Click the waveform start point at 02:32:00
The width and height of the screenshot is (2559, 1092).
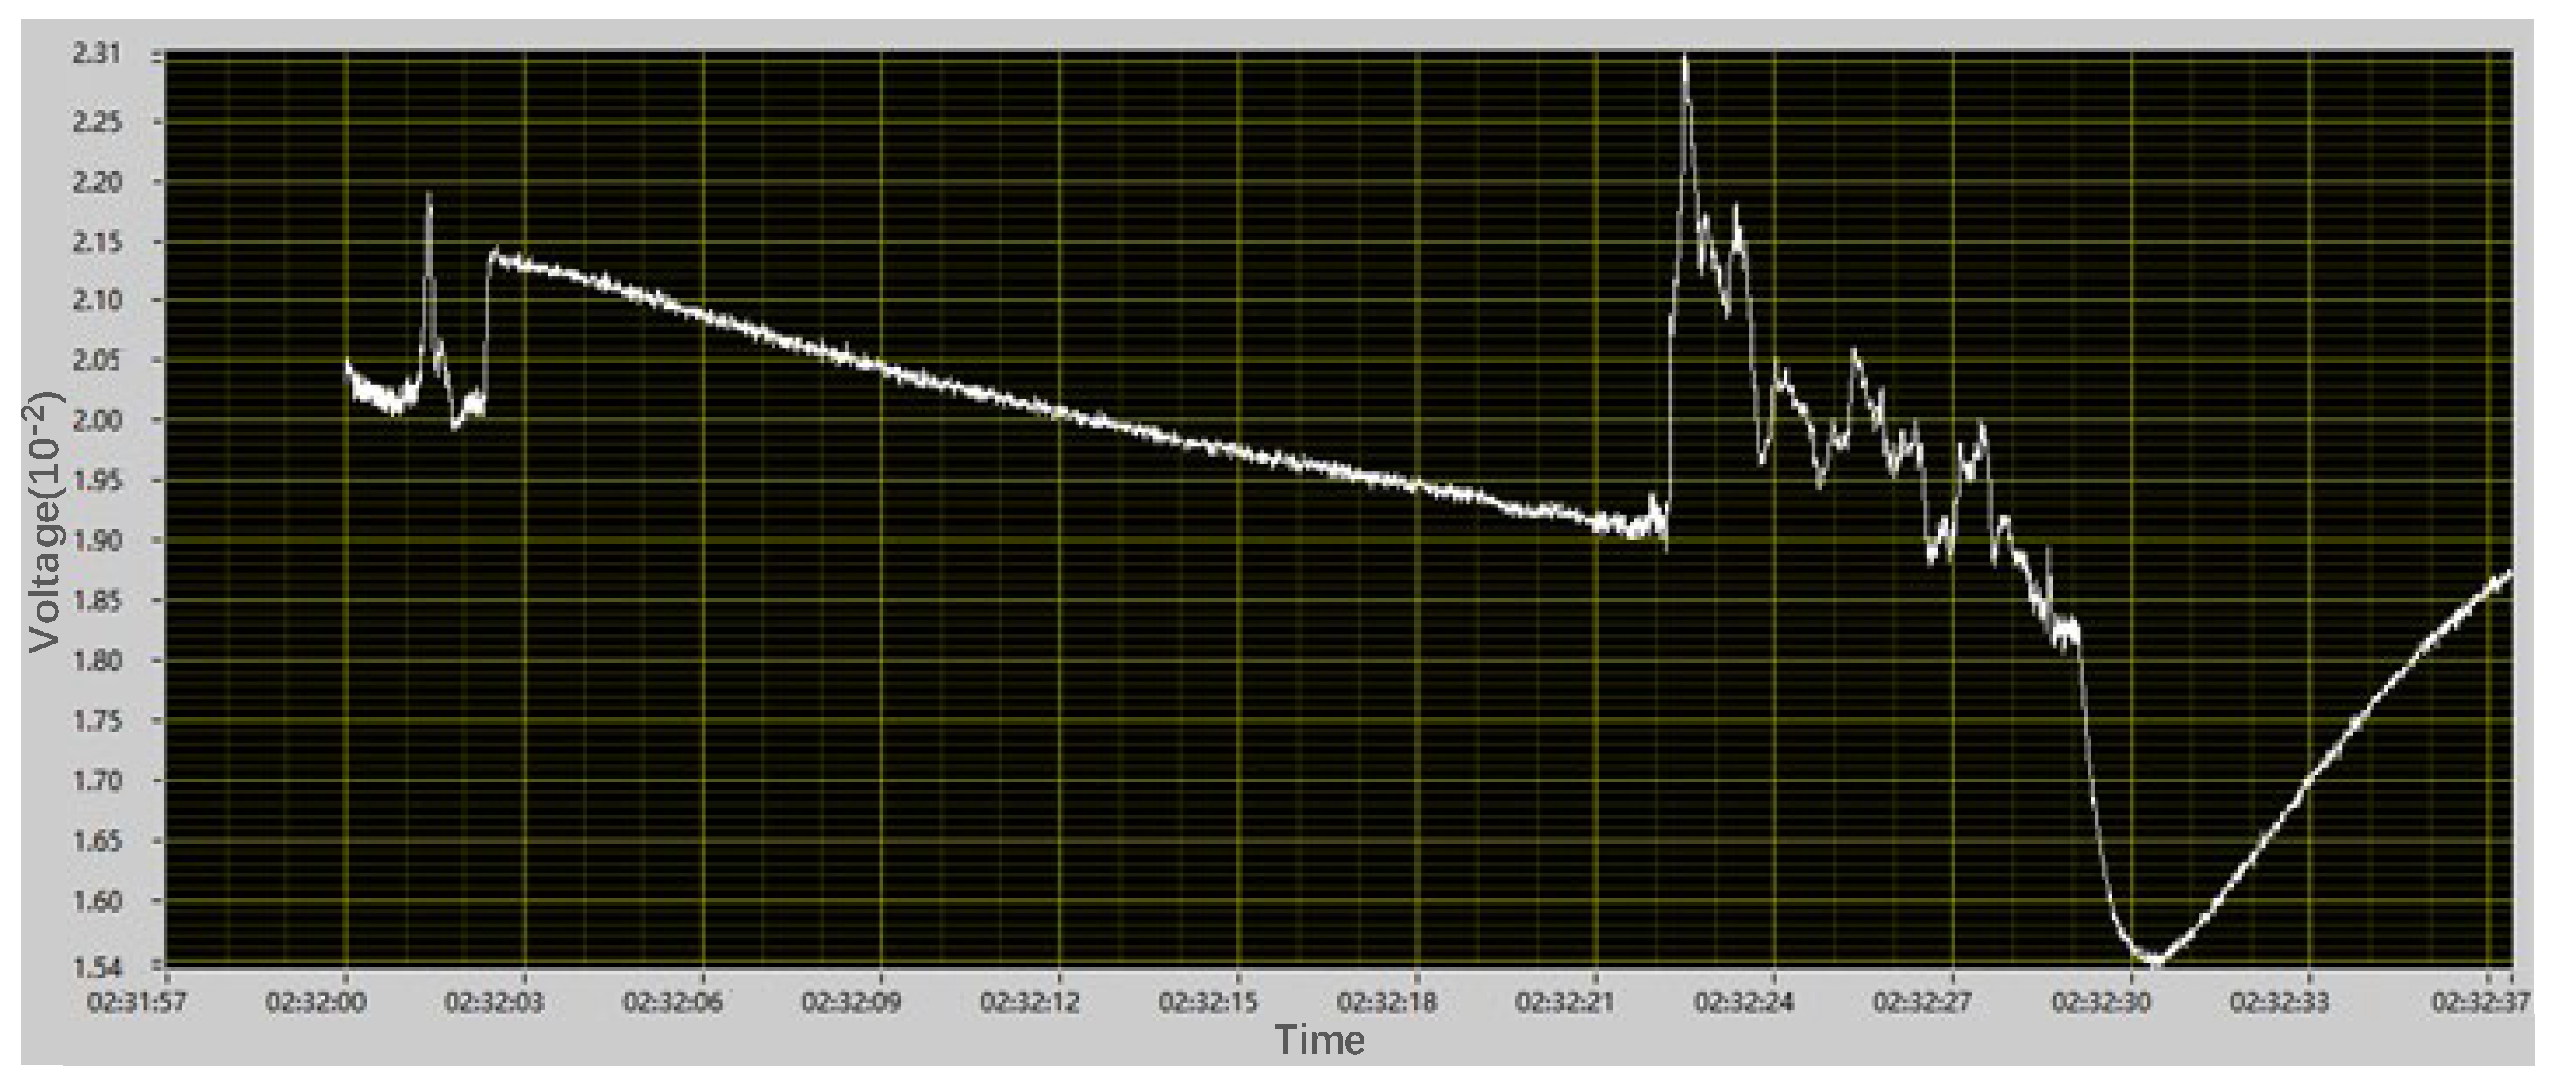[x=347, y=363]
